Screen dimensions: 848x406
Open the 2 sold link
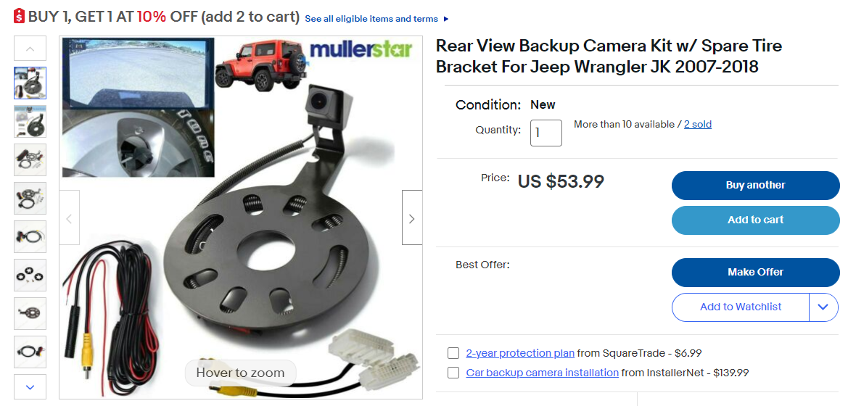698,125
